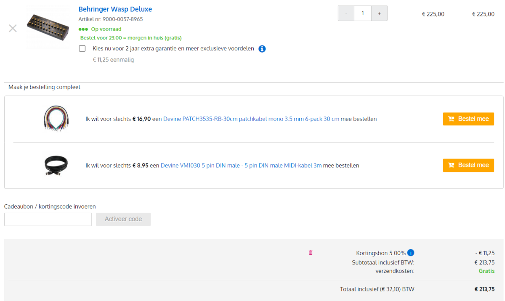Remove Behringer Wasp Deluxe with the X icon

click(x=13, y=28)
